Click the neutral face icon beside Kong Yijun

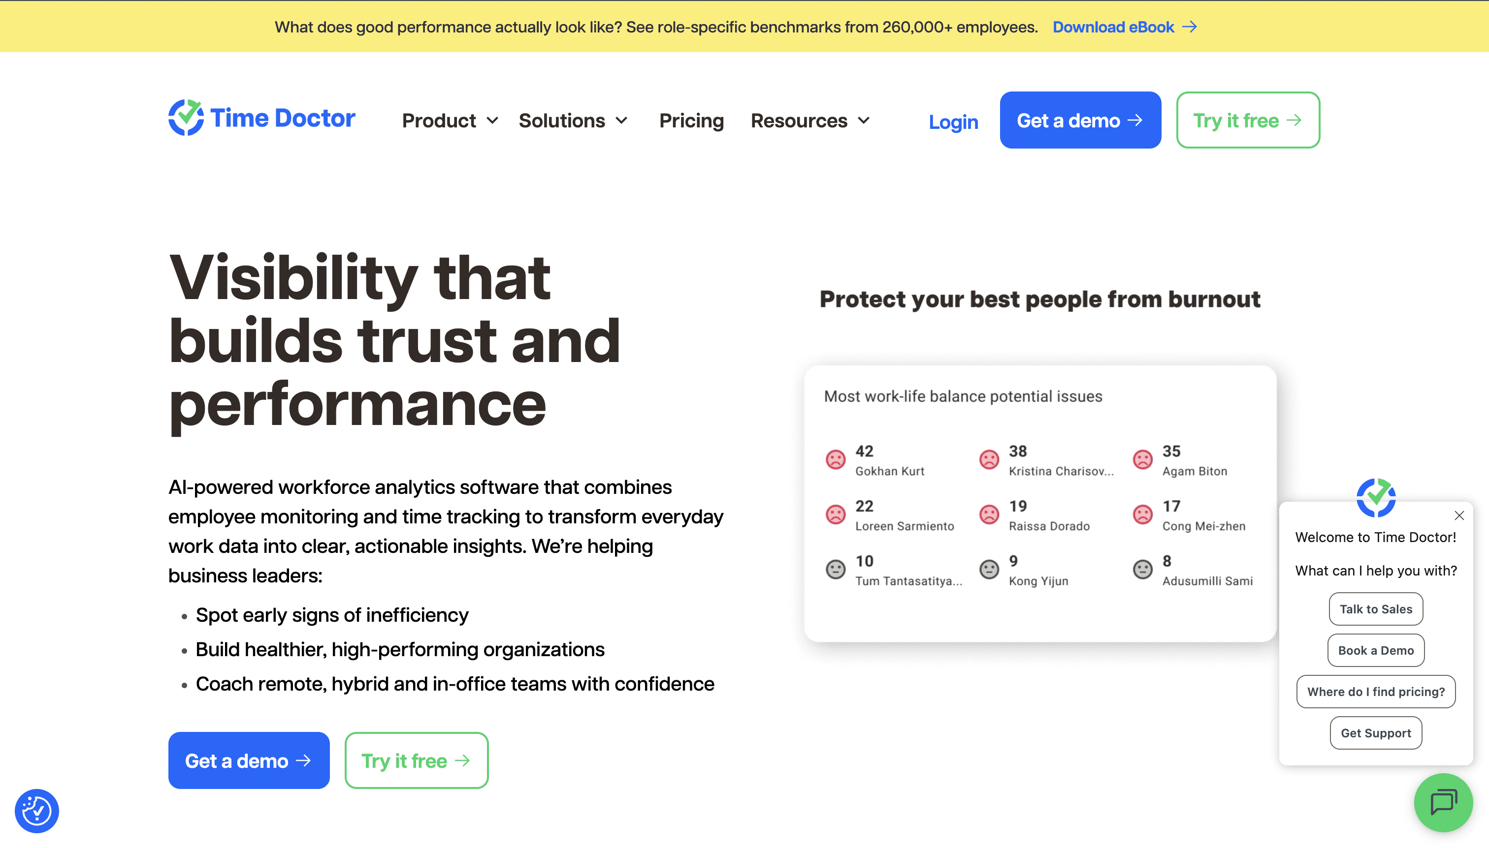(x=989, y=569)
